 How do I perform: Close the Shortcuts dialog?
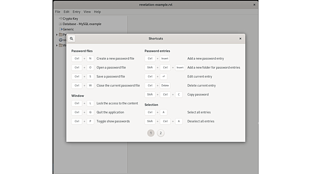240,39
